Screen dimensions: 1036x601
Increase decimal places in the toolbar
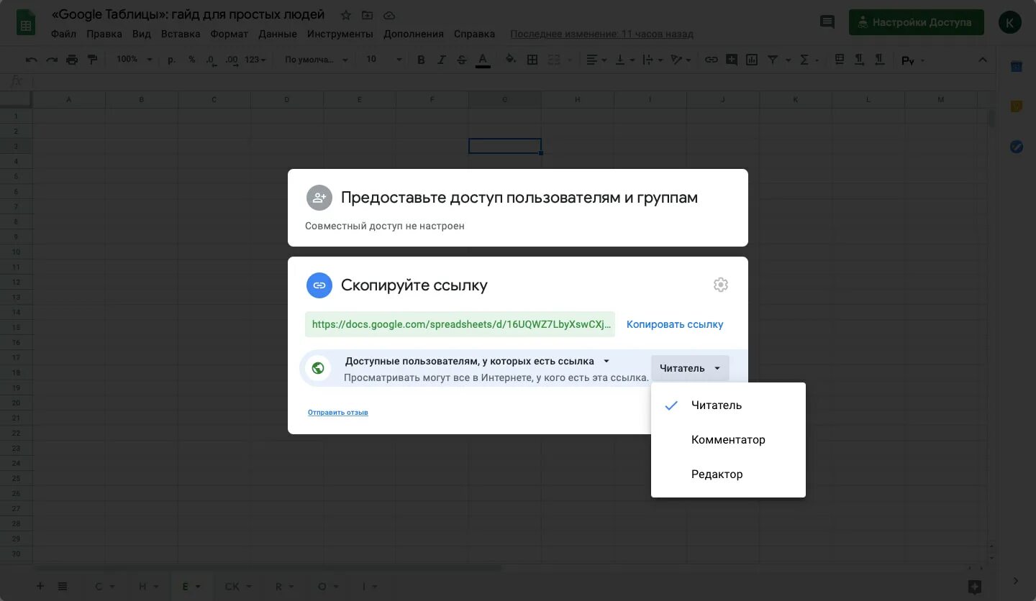232,60
